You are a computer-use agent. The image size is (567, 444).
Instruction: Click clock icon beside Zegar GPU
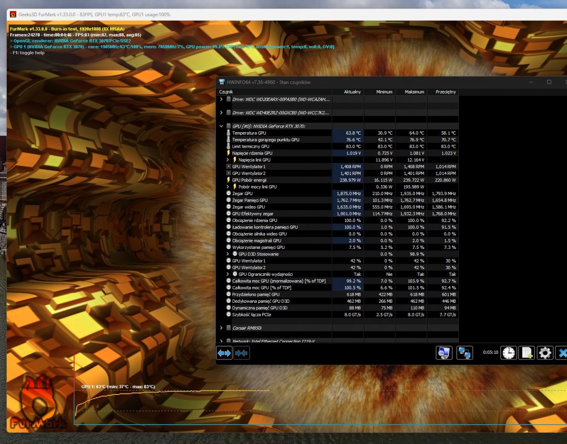[229, 194]
